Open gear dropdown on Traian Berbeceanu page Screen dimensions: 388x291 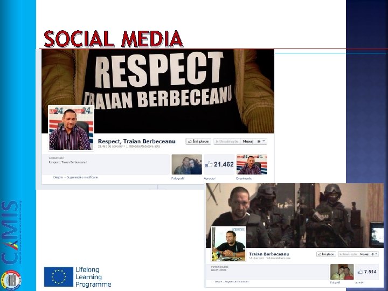pos(374,254)
